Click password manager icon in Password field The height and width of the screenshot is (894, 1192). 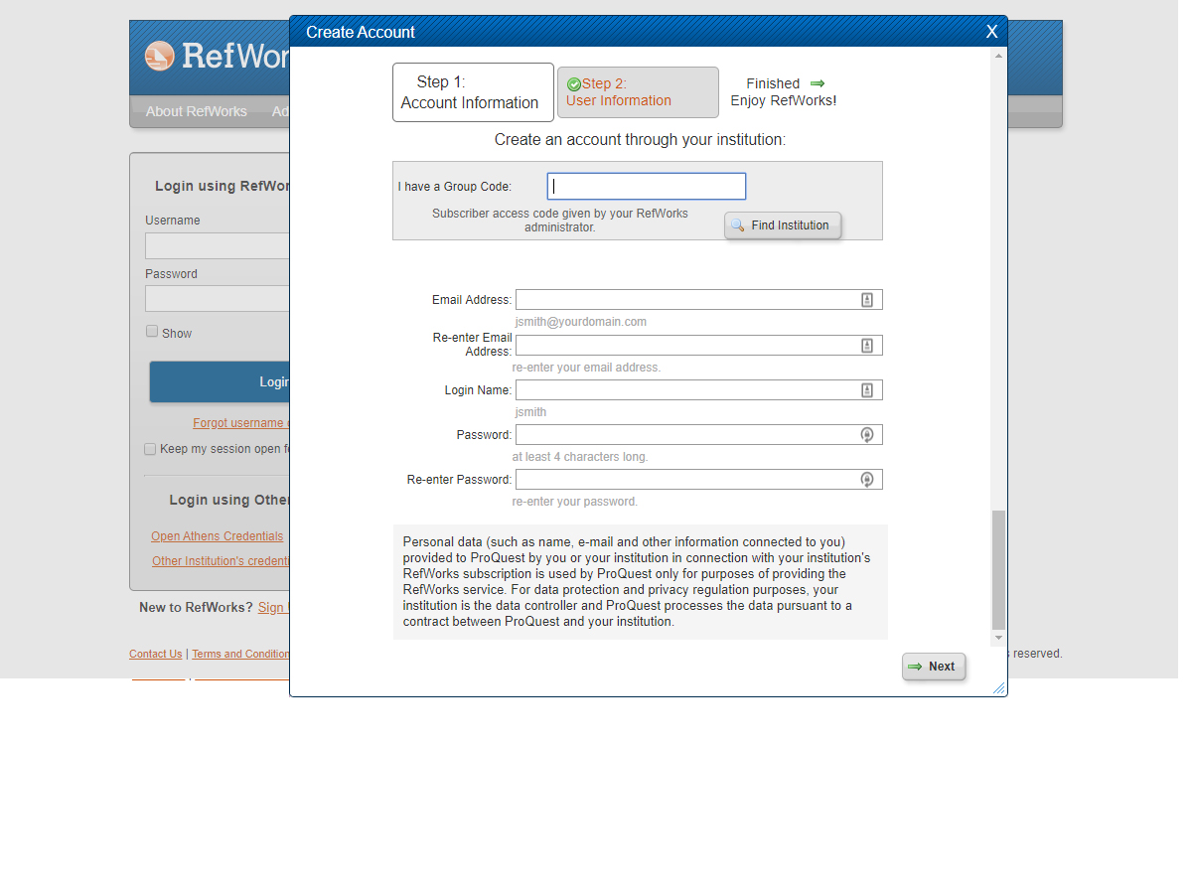point(866,435)
